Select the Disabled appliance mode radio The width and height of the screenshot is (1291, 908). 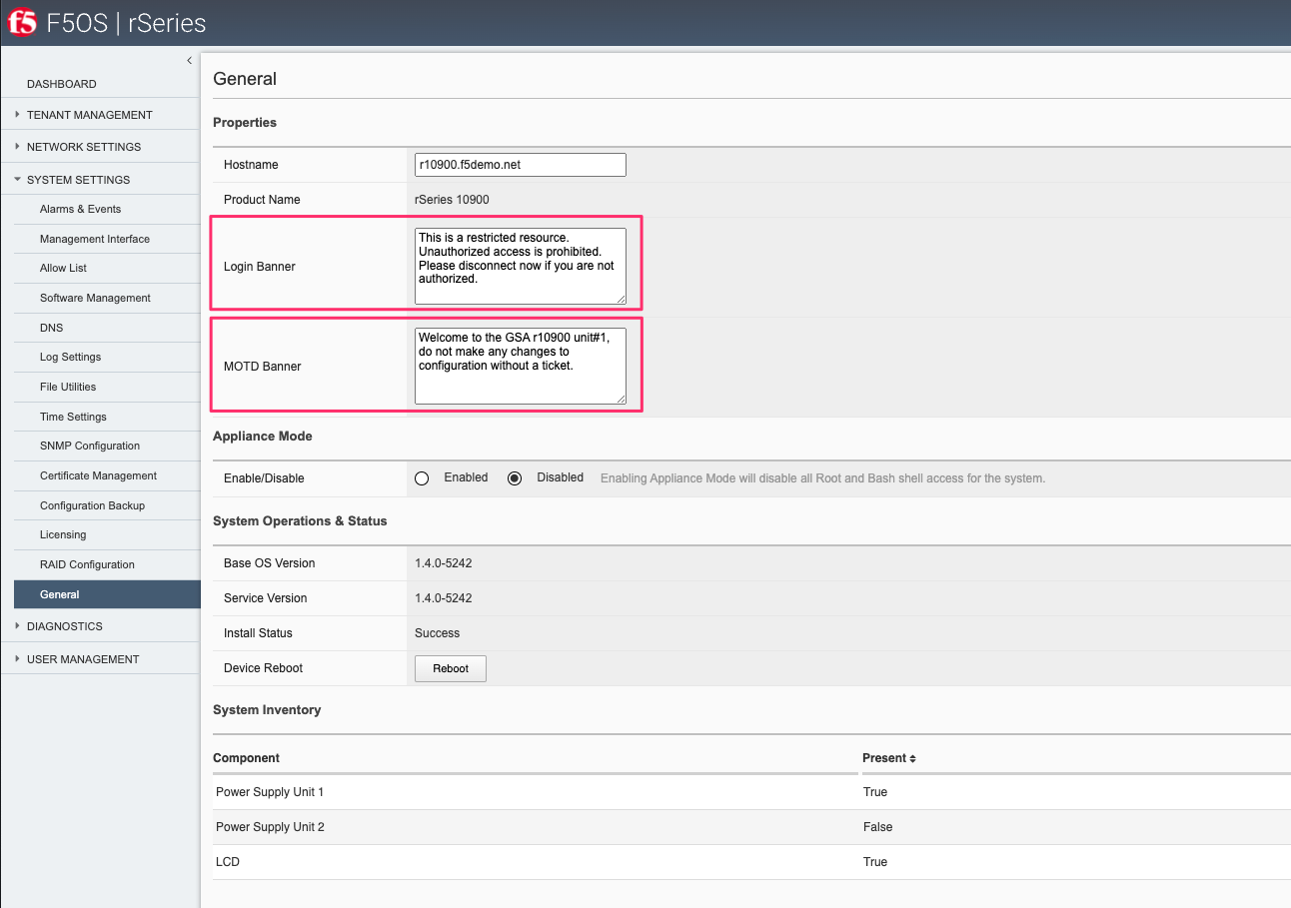point(515,478)
